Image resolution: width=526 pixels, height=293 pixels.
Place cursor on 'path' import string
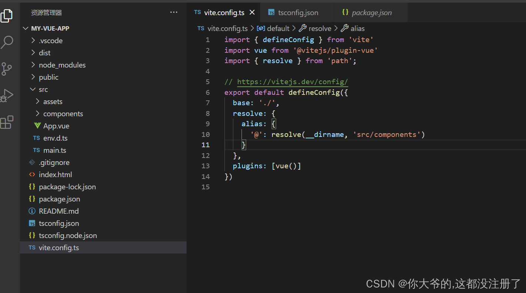pos(339,61)
